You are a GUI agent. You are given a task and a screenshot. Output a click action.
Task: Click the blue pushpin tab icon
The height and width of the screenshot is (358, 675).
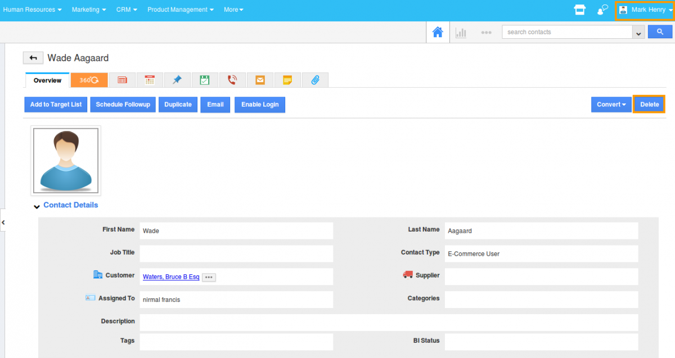coord(177,80)
